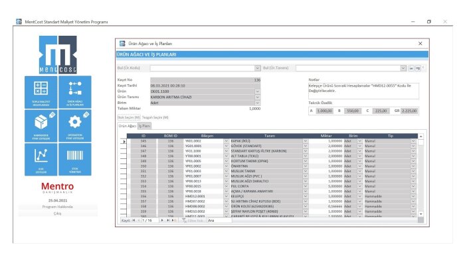
Task: Select cell HORTUM TAKIMI (OPAK)
Action: click(266, 162)
